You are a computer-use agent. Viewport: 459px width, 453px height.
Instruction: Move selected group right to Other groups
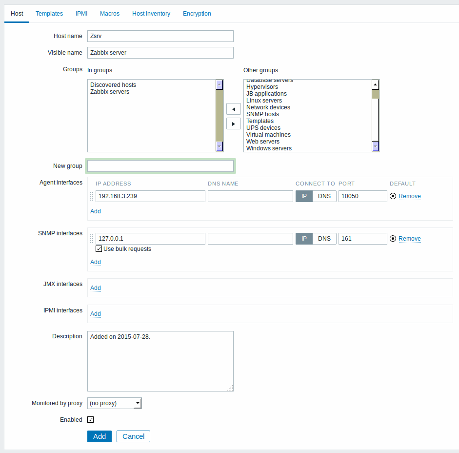tap(233, 124)
